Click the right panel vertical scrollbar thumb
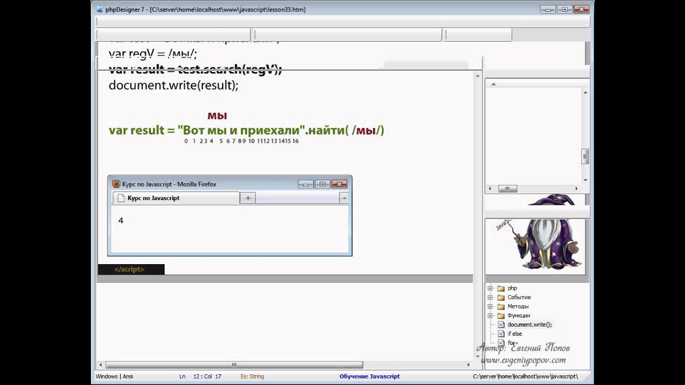The width and height of the screenshot is (685, 385). pyautogui.click(x=585, y=156)
